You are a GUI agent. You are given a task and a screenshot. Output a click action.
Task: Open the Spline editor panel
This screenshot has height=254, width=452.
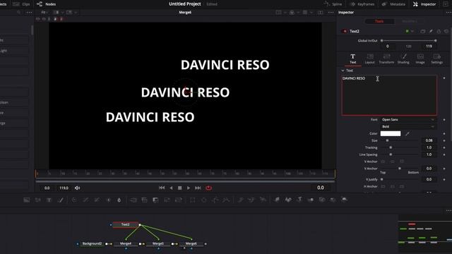(333, 4)
